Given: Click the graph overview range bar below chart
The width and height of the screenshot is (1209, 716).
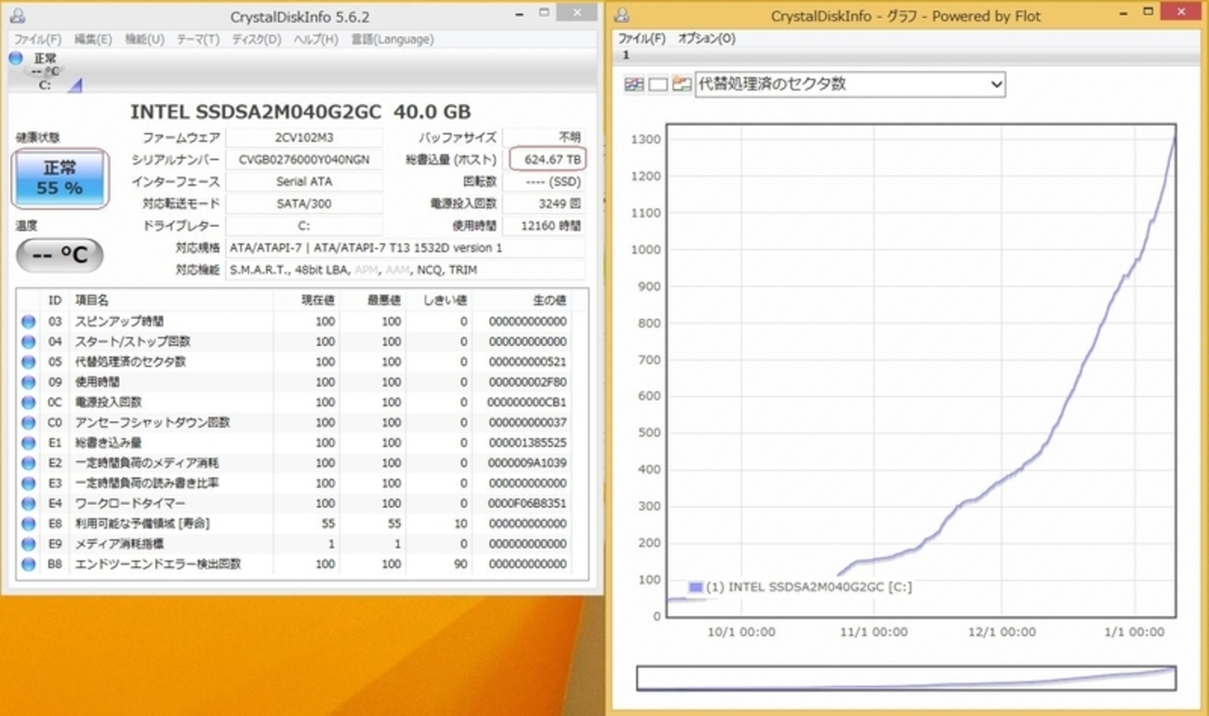Looking at the screenshot, I should [x=906, y=678].
